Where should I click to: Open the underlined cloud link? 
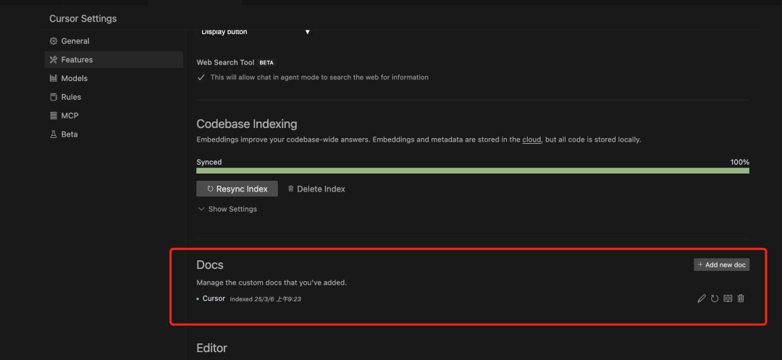[531, 140]
